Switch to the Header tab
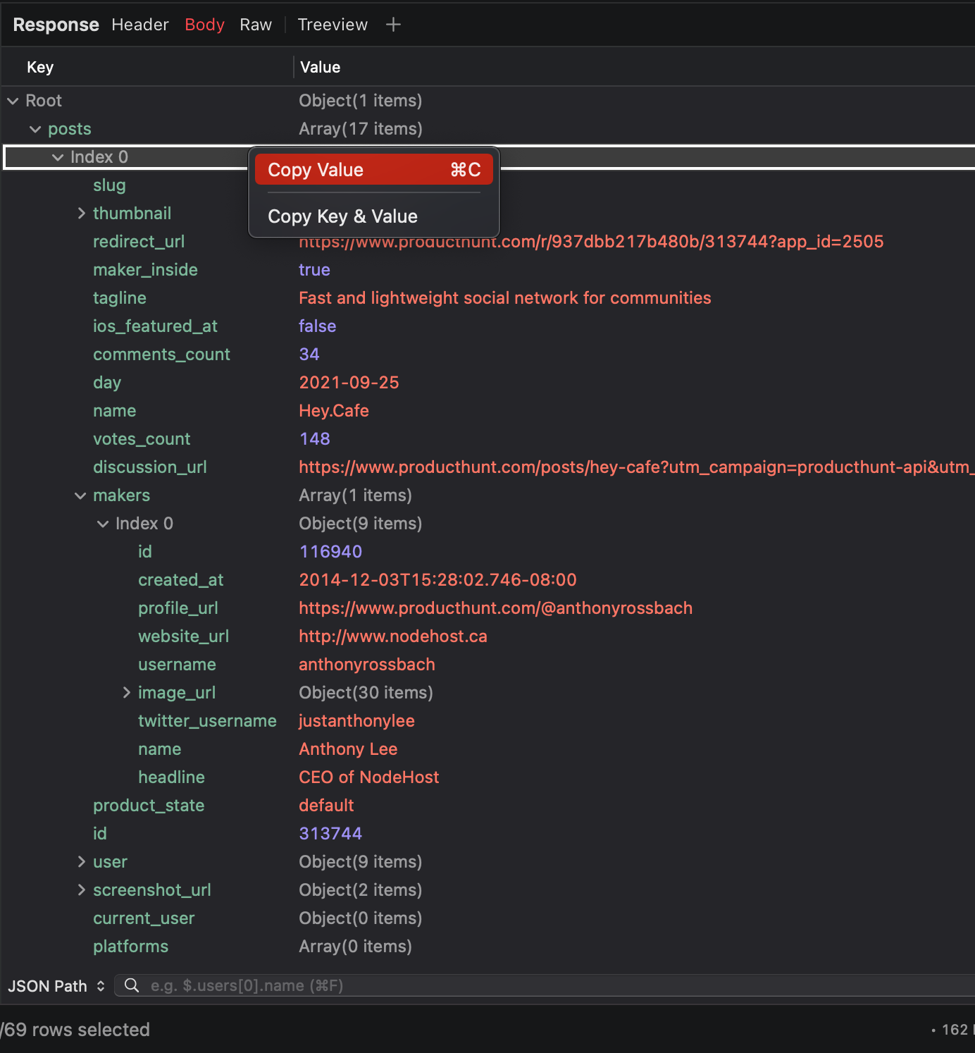 click(x=139, y=24)
